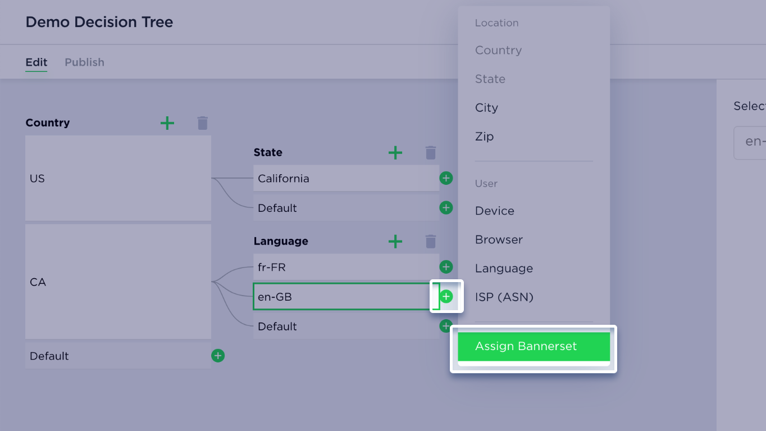Image resolution: width=766 pixels, height=431 pixels.
Task: Click the Country column heading
Action: tap(48, 123)
